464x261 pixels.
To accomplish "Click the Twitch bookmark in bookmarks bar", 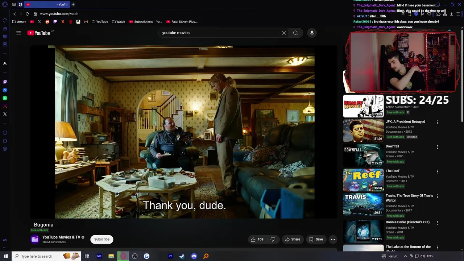I will [x=55, y=22].
